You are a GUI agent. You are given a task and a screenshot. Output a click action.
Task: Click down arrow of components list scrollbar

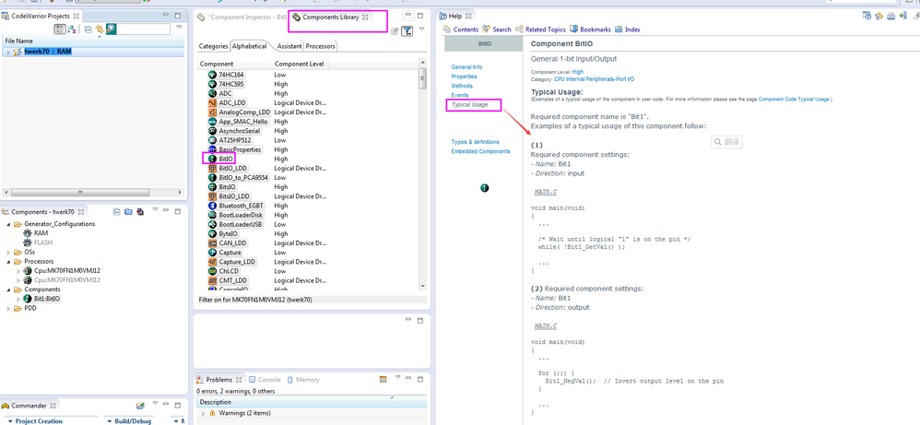(422, 286)
